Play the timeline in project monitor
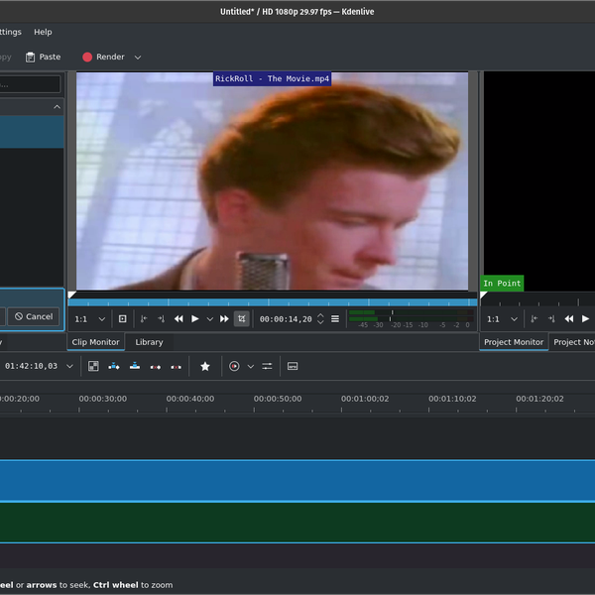 [585, 318]
